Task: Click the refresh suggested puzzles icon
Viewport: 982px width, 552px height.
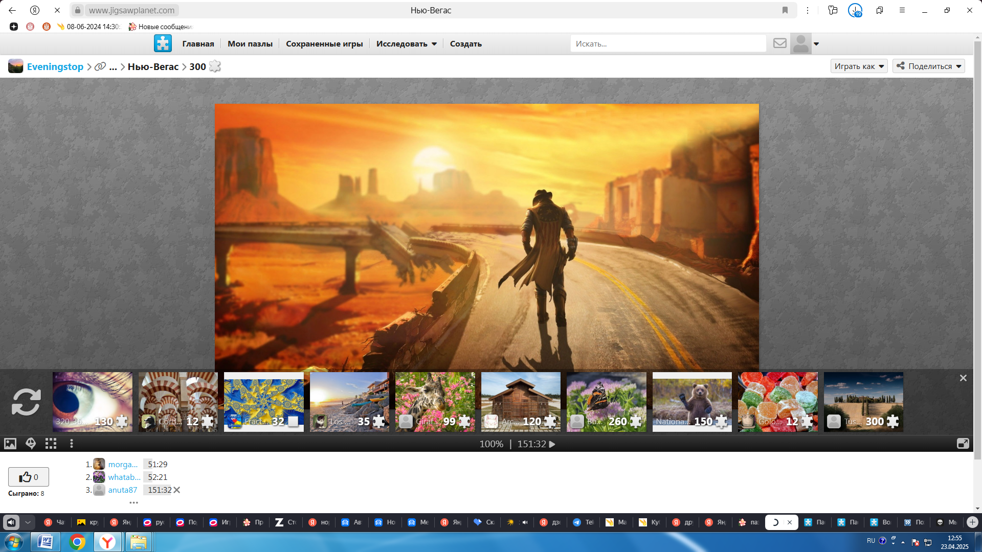Action: 26,402
